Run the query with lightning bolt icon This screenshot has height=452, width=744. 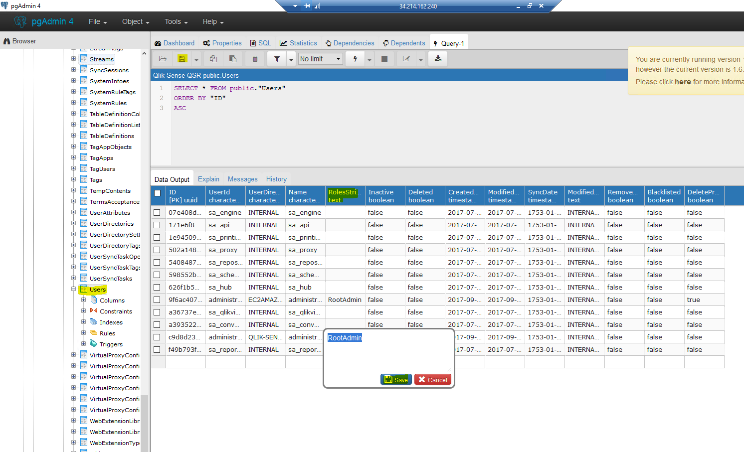tap(355, 59)
